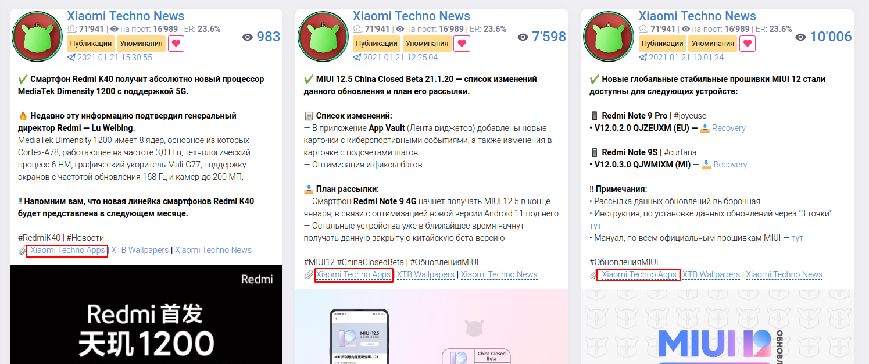This screenshot has width=869, height=364.
Task: Click the heart favorite icon on first card
Action: (176, 43)
